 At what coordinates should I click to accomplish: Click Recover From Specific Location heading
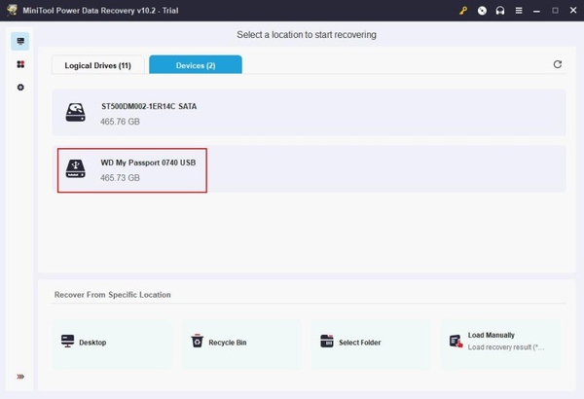[113, 295]
